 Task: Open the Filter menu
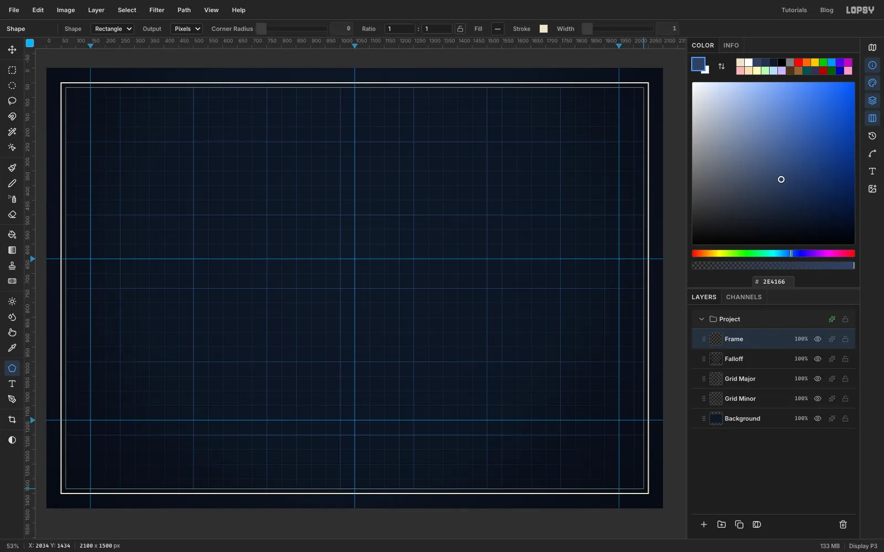click(x=157, y=10)
